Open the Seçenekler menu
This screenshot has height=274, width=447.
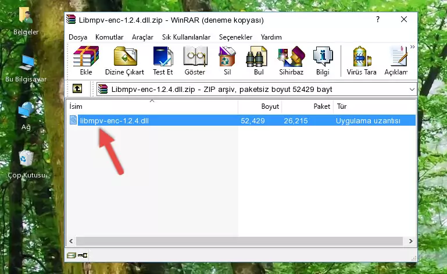pos(235,37)
